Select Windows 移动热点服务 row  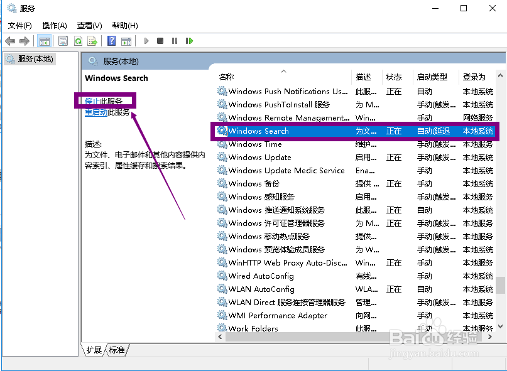tap(355, 237)
